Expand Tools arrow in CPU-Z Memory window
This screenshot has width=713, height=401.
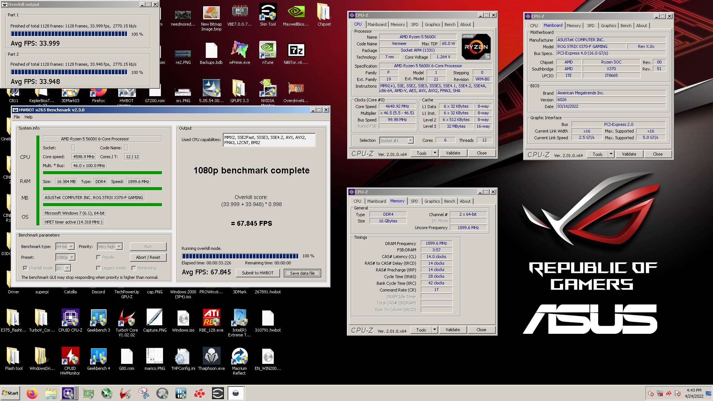[x=434, y=330]
